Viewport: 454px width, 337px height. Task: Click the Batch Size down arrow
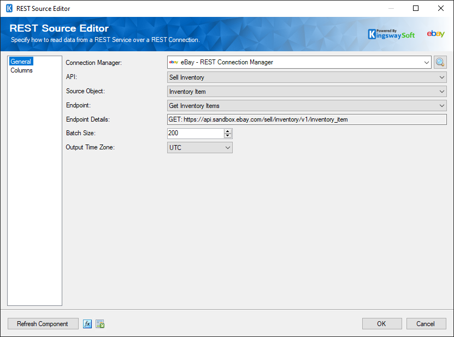point(228,135)
